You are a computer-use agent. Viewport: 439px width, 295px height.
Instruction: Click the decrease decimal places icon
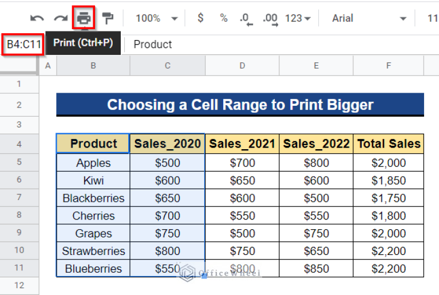tap(246, 18)
